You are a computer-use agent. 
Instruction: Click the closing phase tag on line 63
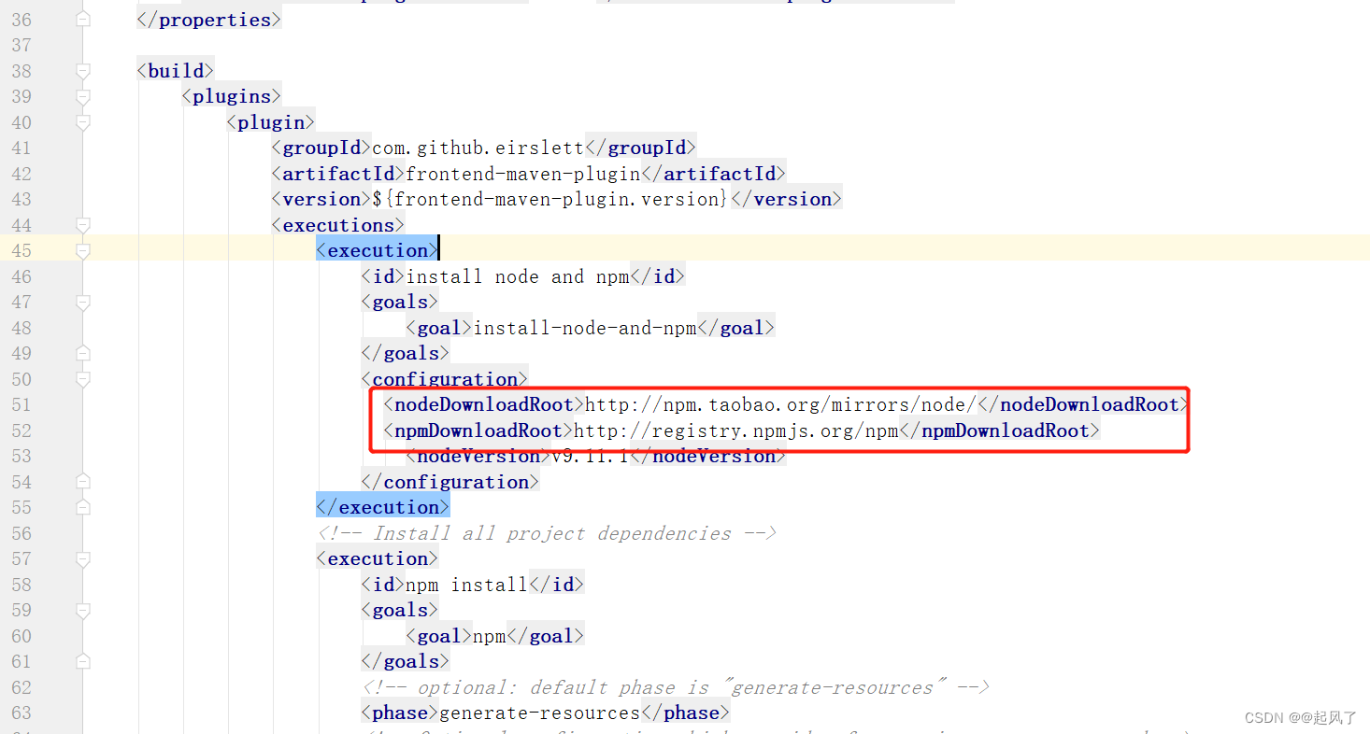tap(686, 713)
